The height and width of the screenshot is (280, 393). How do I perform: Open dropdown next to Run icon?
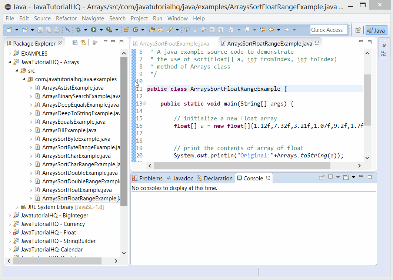[x=101, y=30]
